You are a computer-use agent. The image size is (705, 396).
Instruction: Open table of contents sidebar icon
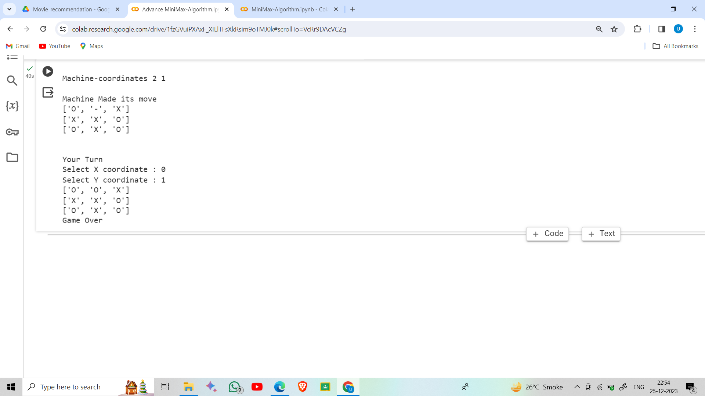12,57
